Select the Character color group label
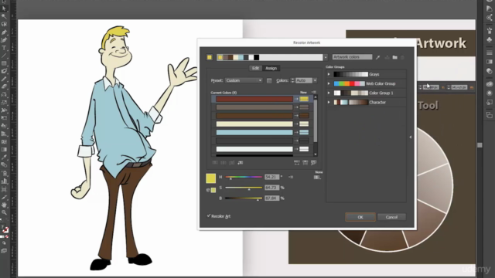 click(377, 103)
